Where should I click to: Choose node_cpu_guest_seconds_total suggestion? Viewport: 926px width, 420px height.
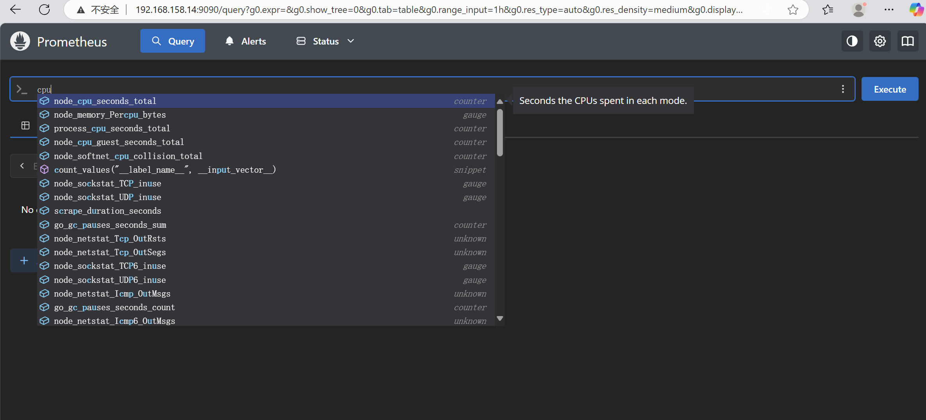pos(266,142)
